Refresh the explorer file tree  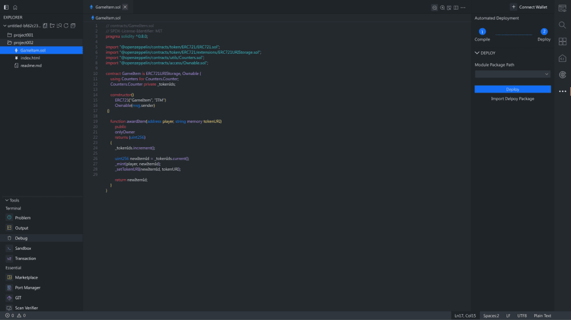[x=66, y=25]
